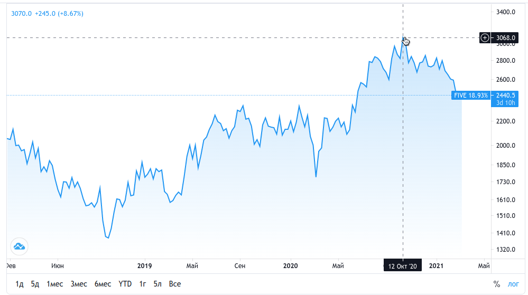Click the 3068.0 crosshair price label
The width and height of the screenshot is (528, 295).
click(x=506, y=37)
